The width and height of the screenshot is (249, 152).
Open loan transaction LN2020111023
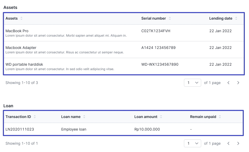coord(20,129)
